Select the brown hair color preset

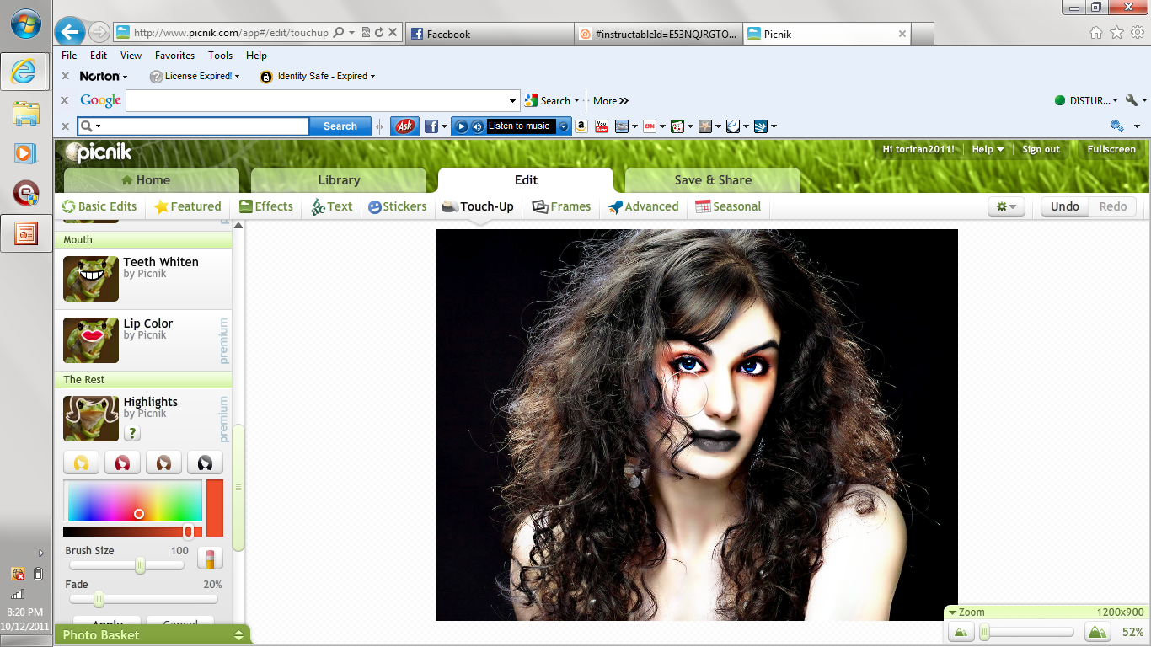coord(164,463)
